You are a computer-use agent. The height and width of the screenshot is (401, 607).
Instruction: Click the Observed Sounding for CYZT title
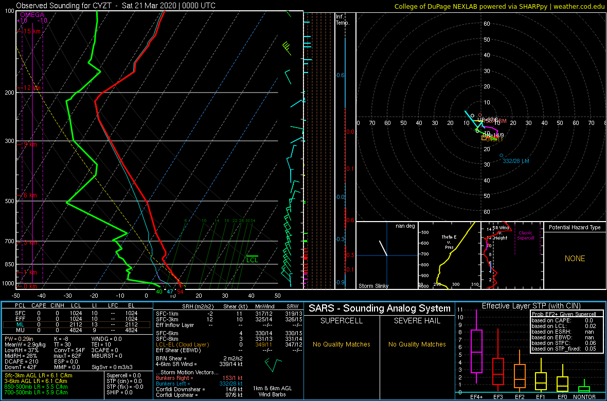[x=116, y=6]
